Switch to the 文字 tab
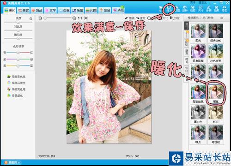Image resolution: width=231 pixels, height=166 pixels. coord(50,10)
